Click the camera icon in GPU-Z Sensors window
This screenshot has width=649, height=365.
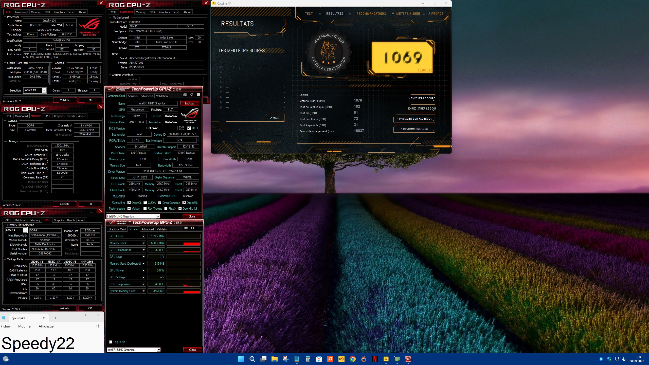coord(186,228)
